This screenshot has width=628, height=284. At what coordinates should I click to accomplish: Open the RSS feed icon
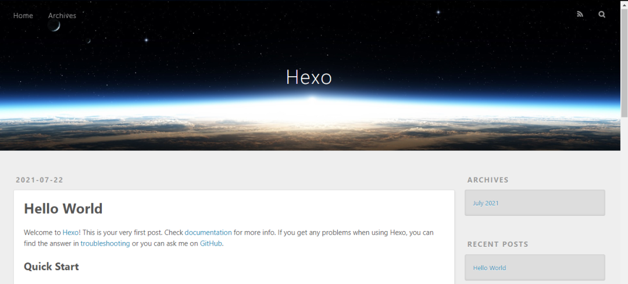pos(580,15)
